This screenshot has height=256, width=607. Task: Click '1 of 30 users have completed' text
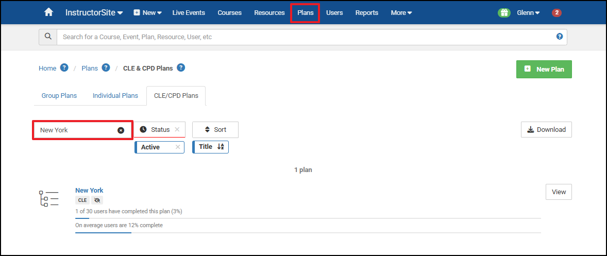tap(128, 212)
